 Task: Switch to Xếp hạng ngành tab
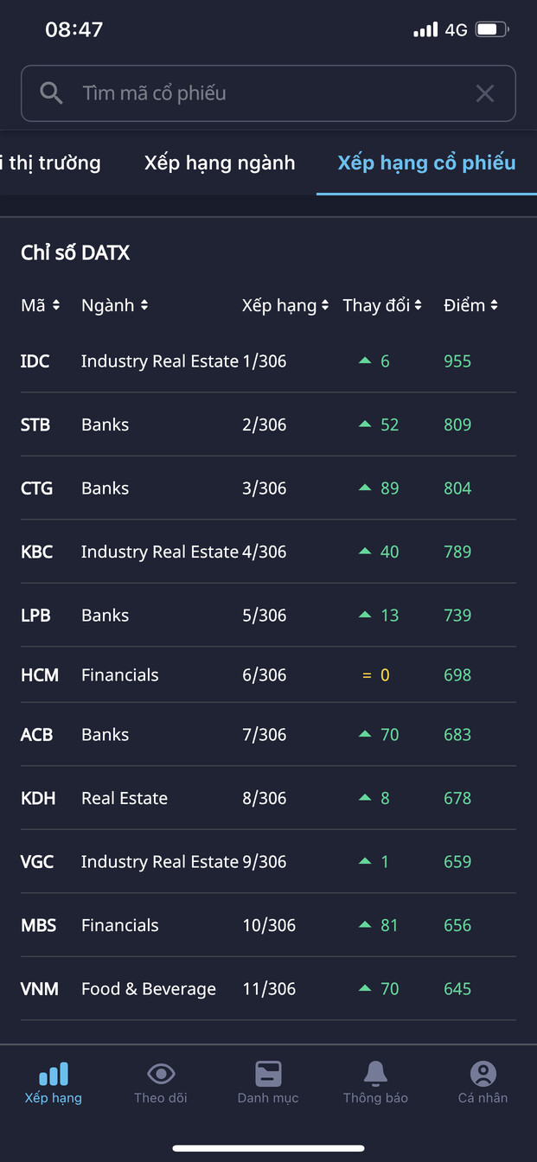point(220,163)
